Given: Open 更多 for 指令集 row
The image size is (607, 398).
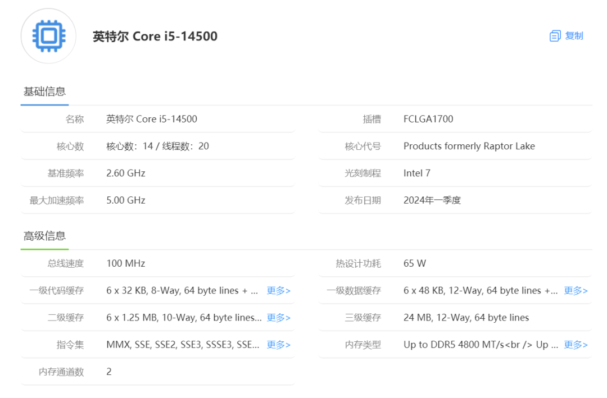Looking at the screenshot, I should [x=278, y=345].
